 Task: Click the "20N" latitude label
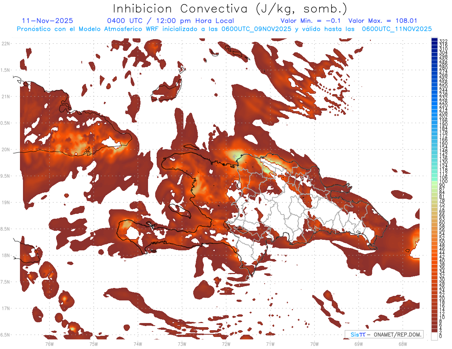pos(6,149)
